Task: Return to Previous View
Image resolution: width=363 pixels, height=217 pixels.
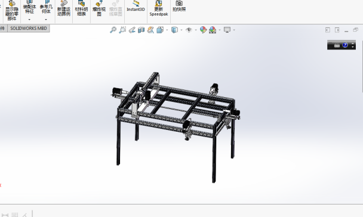Action: [x=132, y=30]
